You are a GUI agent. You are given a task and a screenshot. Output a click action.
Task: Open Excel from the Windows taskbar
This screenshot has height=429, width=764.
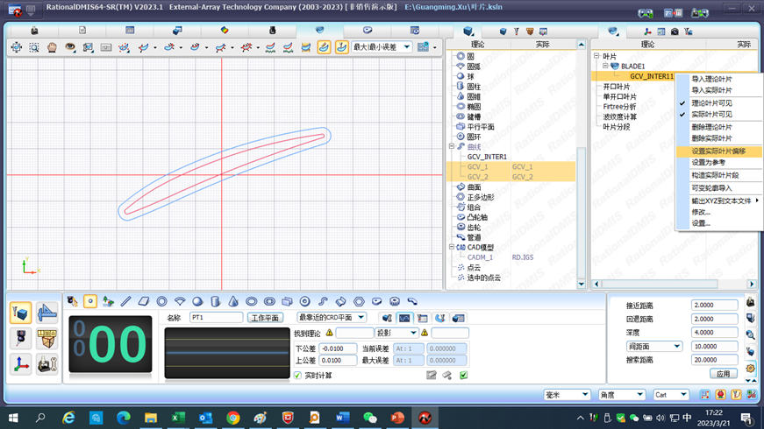point(178,418)
